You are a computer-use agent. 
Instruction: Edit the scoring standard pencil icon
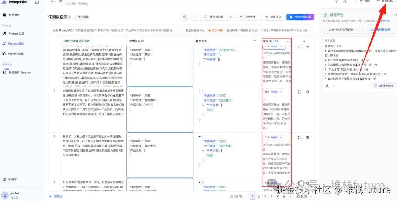point(327,86)
